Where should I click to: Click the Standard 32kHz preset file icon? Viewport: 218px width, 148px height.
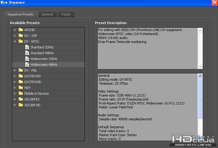[27, 47]
